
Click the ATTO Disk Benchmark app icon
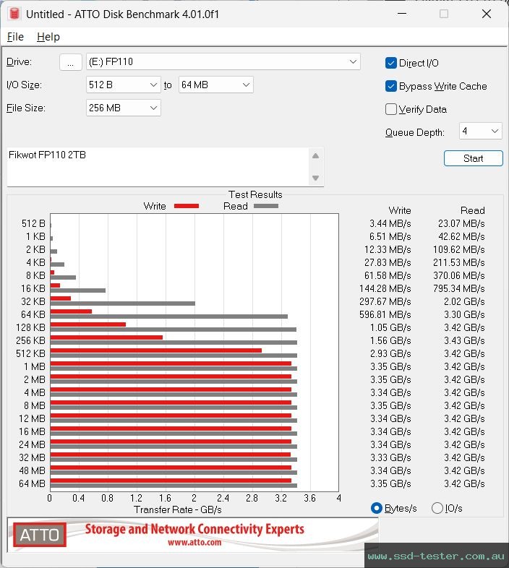coord(14,14)
